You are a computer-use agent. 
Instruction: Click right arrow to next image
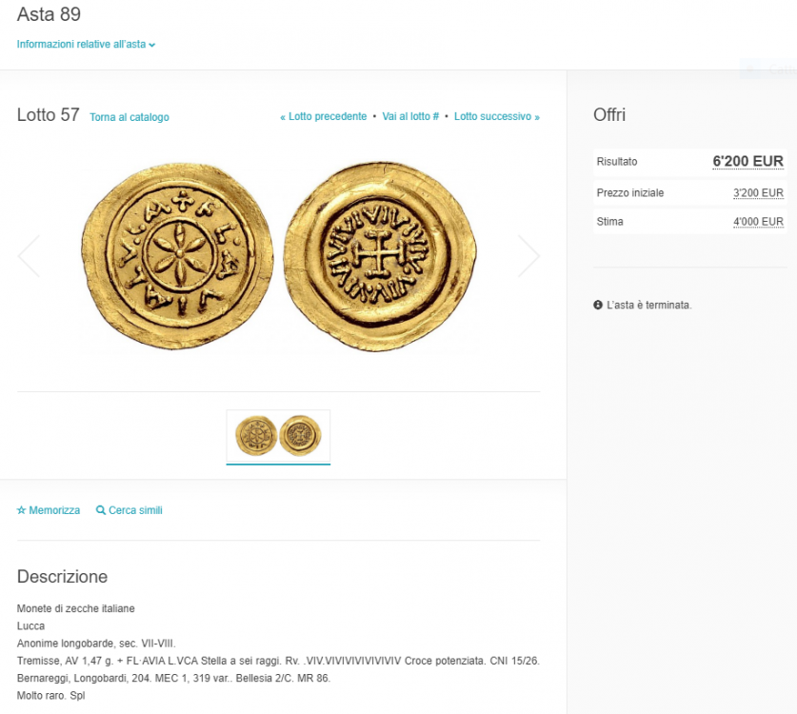528,255
